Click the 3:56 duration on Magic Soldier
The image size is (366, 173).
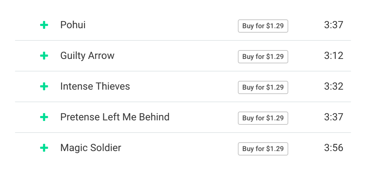[x=333, y=148]
